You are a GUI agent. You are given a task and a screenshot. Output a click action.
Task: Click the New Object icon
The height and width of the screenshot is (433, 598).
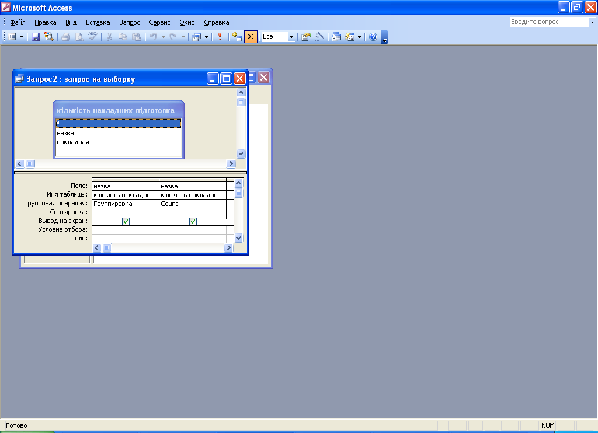click(x=350, y=37)
